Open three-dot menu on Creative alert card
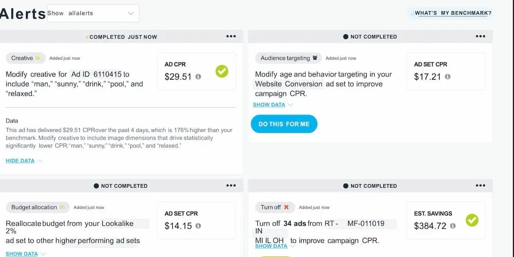Screen dimensions: 514x257 (x=231, y=36)
